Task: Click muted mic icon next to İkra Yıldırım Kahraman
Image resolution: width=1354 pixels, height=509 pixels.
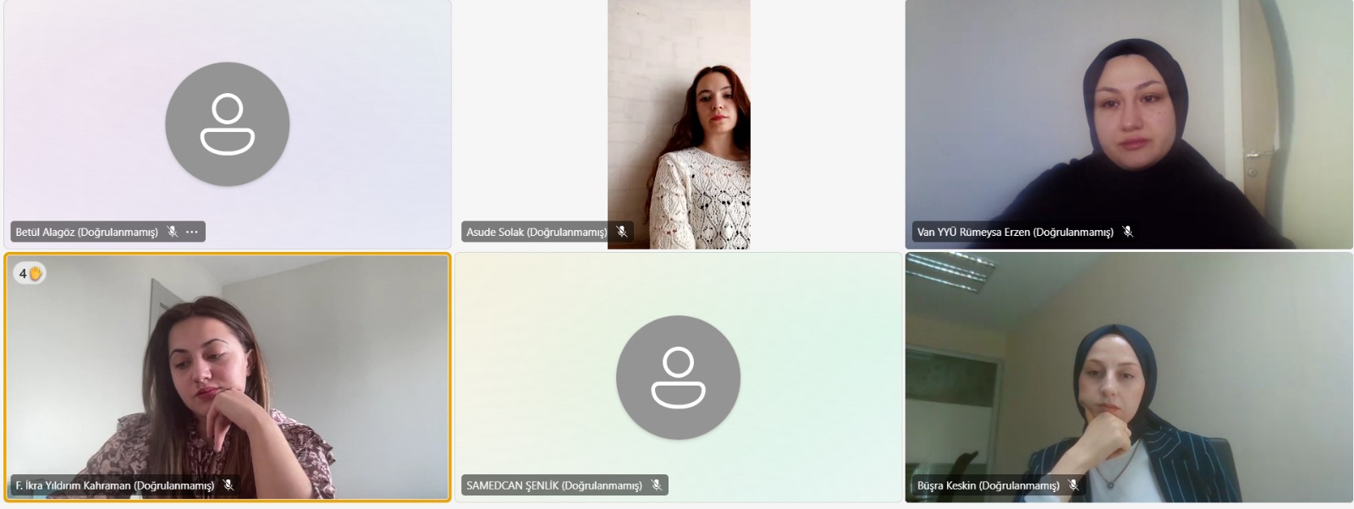Action: click(228, 485)
